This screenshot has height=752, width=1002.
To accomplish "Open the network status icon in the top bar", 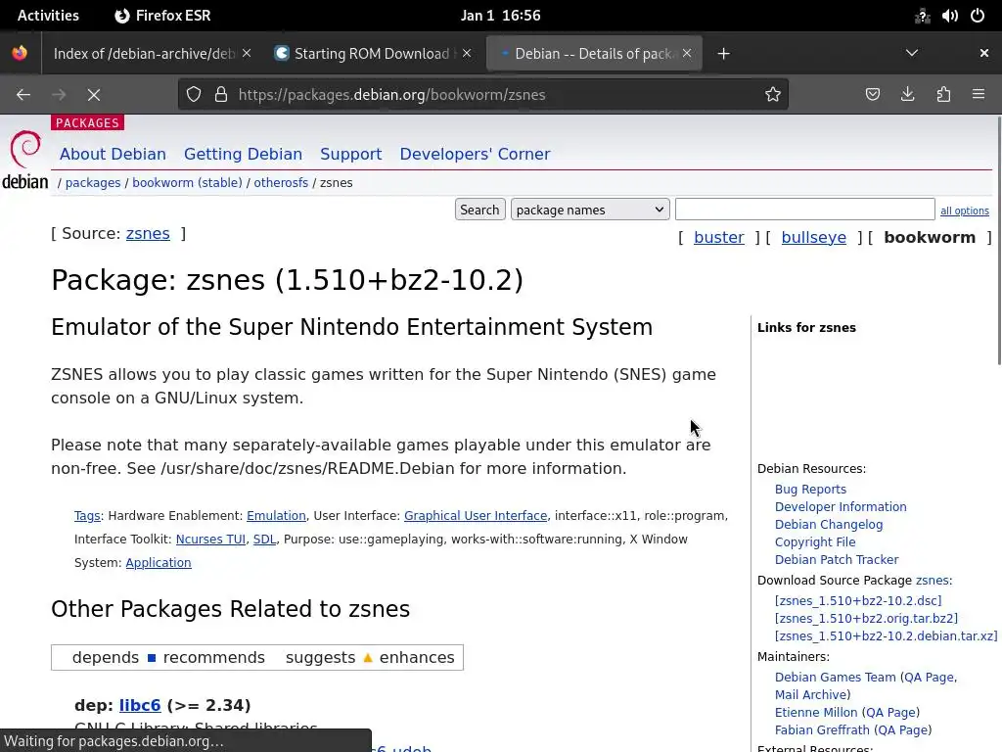I will pyautogui.click(x=922, y=16).
